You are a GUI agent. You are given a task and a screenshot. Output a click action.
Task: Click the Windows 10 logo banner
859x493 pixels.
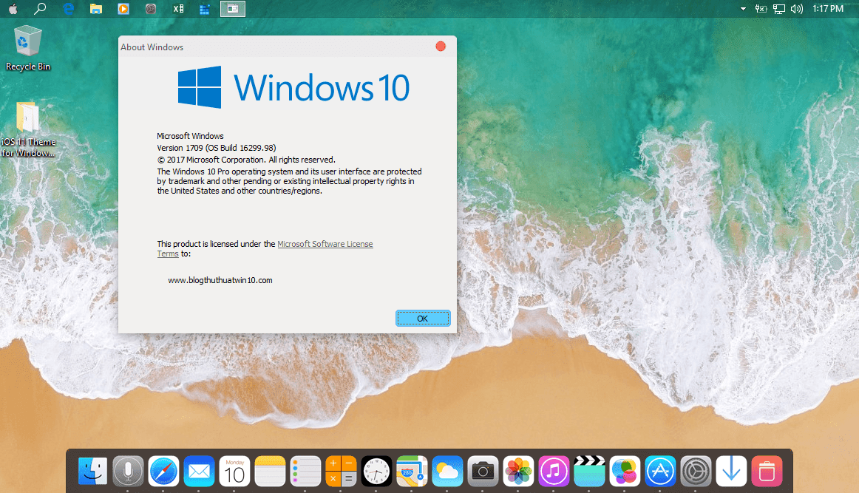(293, 87)
